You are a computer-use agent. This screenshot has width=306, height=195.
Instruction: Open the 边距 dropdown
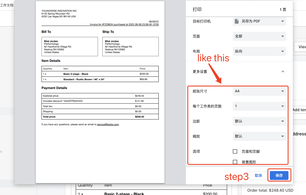pyautogui.click(x=259, y=121)
